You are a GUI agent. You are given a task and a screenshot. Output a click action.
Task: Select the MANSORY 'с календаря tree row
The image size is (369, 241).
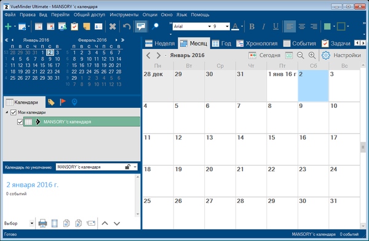[81, 122]
